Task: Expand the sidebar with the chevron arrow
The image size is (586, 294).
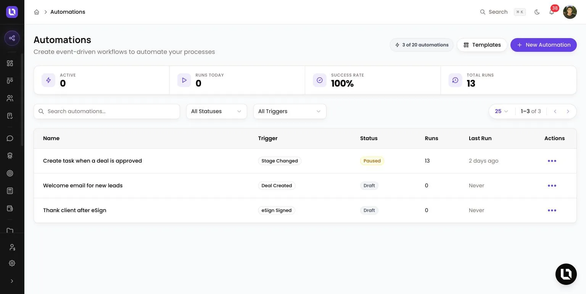Action: pyautogui.click(x=12, y=281)
